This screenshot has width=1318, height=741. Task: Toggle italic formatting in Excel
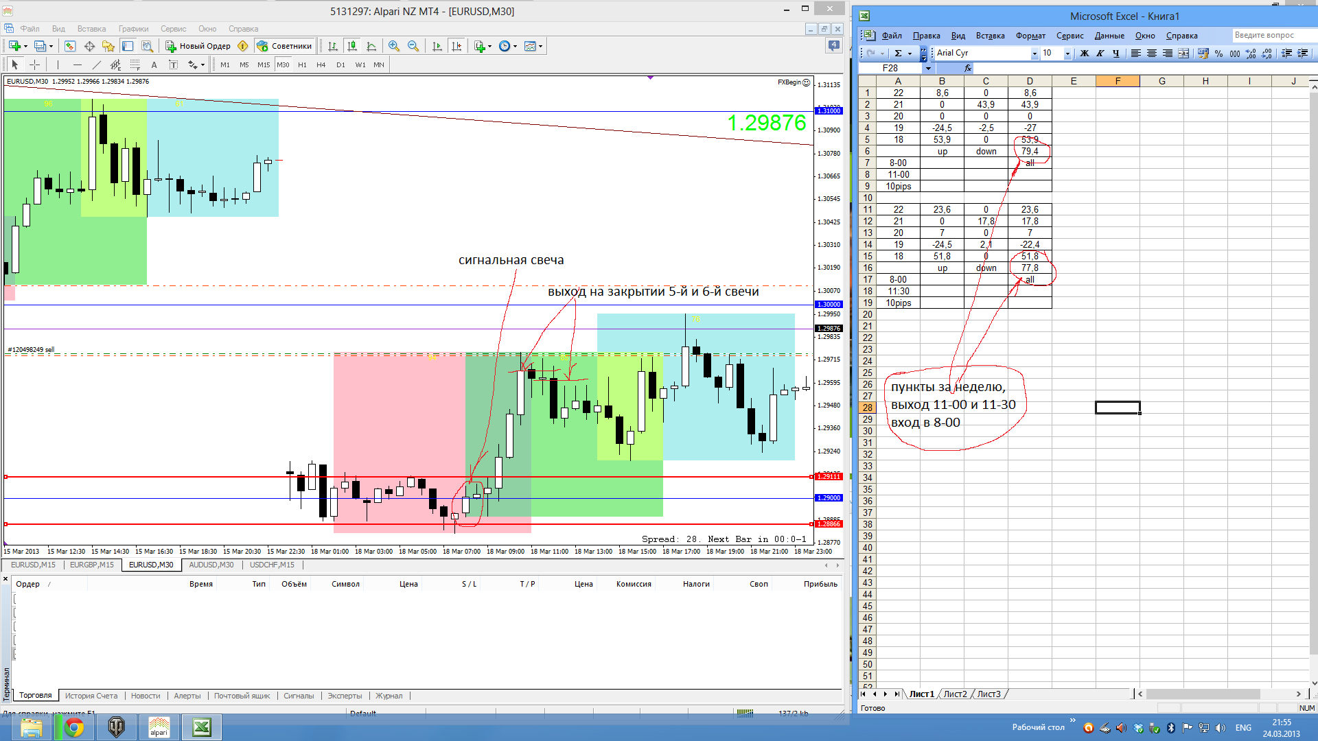tap(1100, 54)
